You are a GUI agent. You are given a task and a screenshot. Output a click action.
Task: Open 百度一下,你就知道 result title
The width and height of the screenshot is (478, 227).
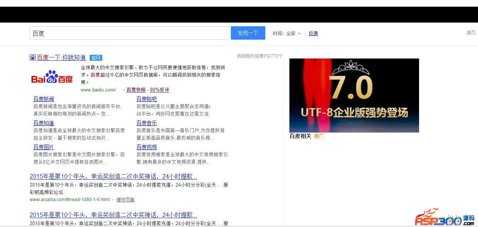pos(62,57)
